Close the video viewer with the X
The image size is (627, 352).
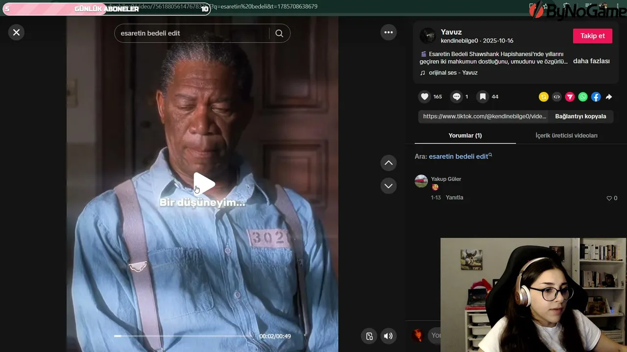(16, 32)
